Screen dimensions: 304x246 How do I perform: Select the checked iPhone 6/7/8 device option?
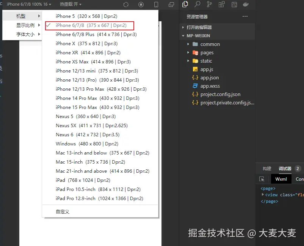click(x=100, y=25)
